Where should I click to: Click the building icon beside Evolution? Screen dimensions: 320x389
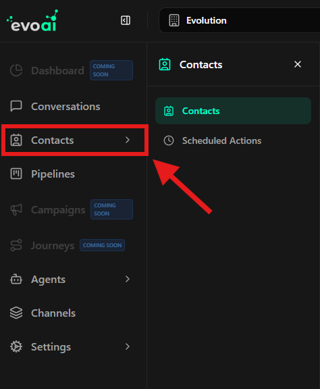tap(174, 20)
